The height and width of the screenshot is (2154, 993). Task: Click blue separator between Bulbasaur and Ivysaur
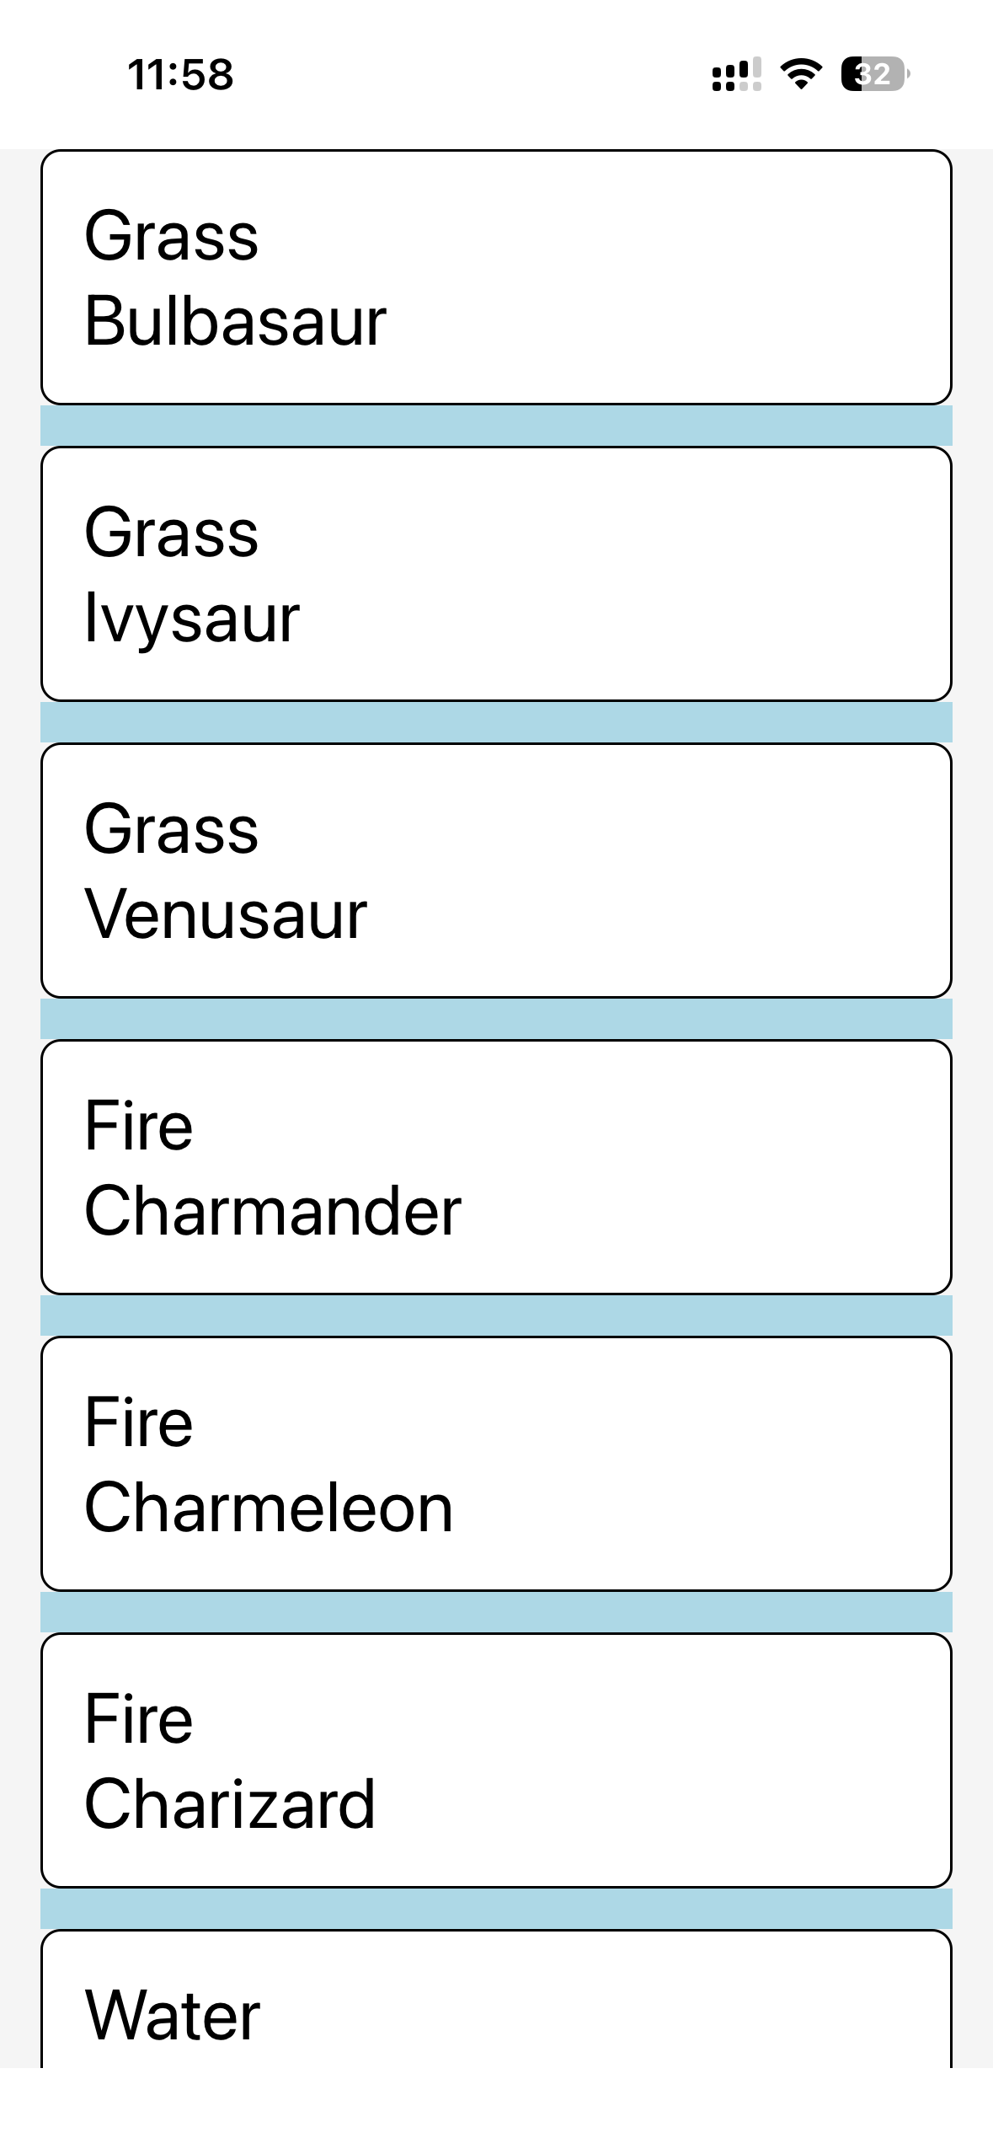coord(496,426)
